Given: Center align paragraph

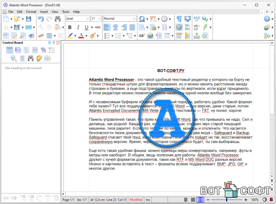Looking at the screenshot, I should (x=115, y=27).
